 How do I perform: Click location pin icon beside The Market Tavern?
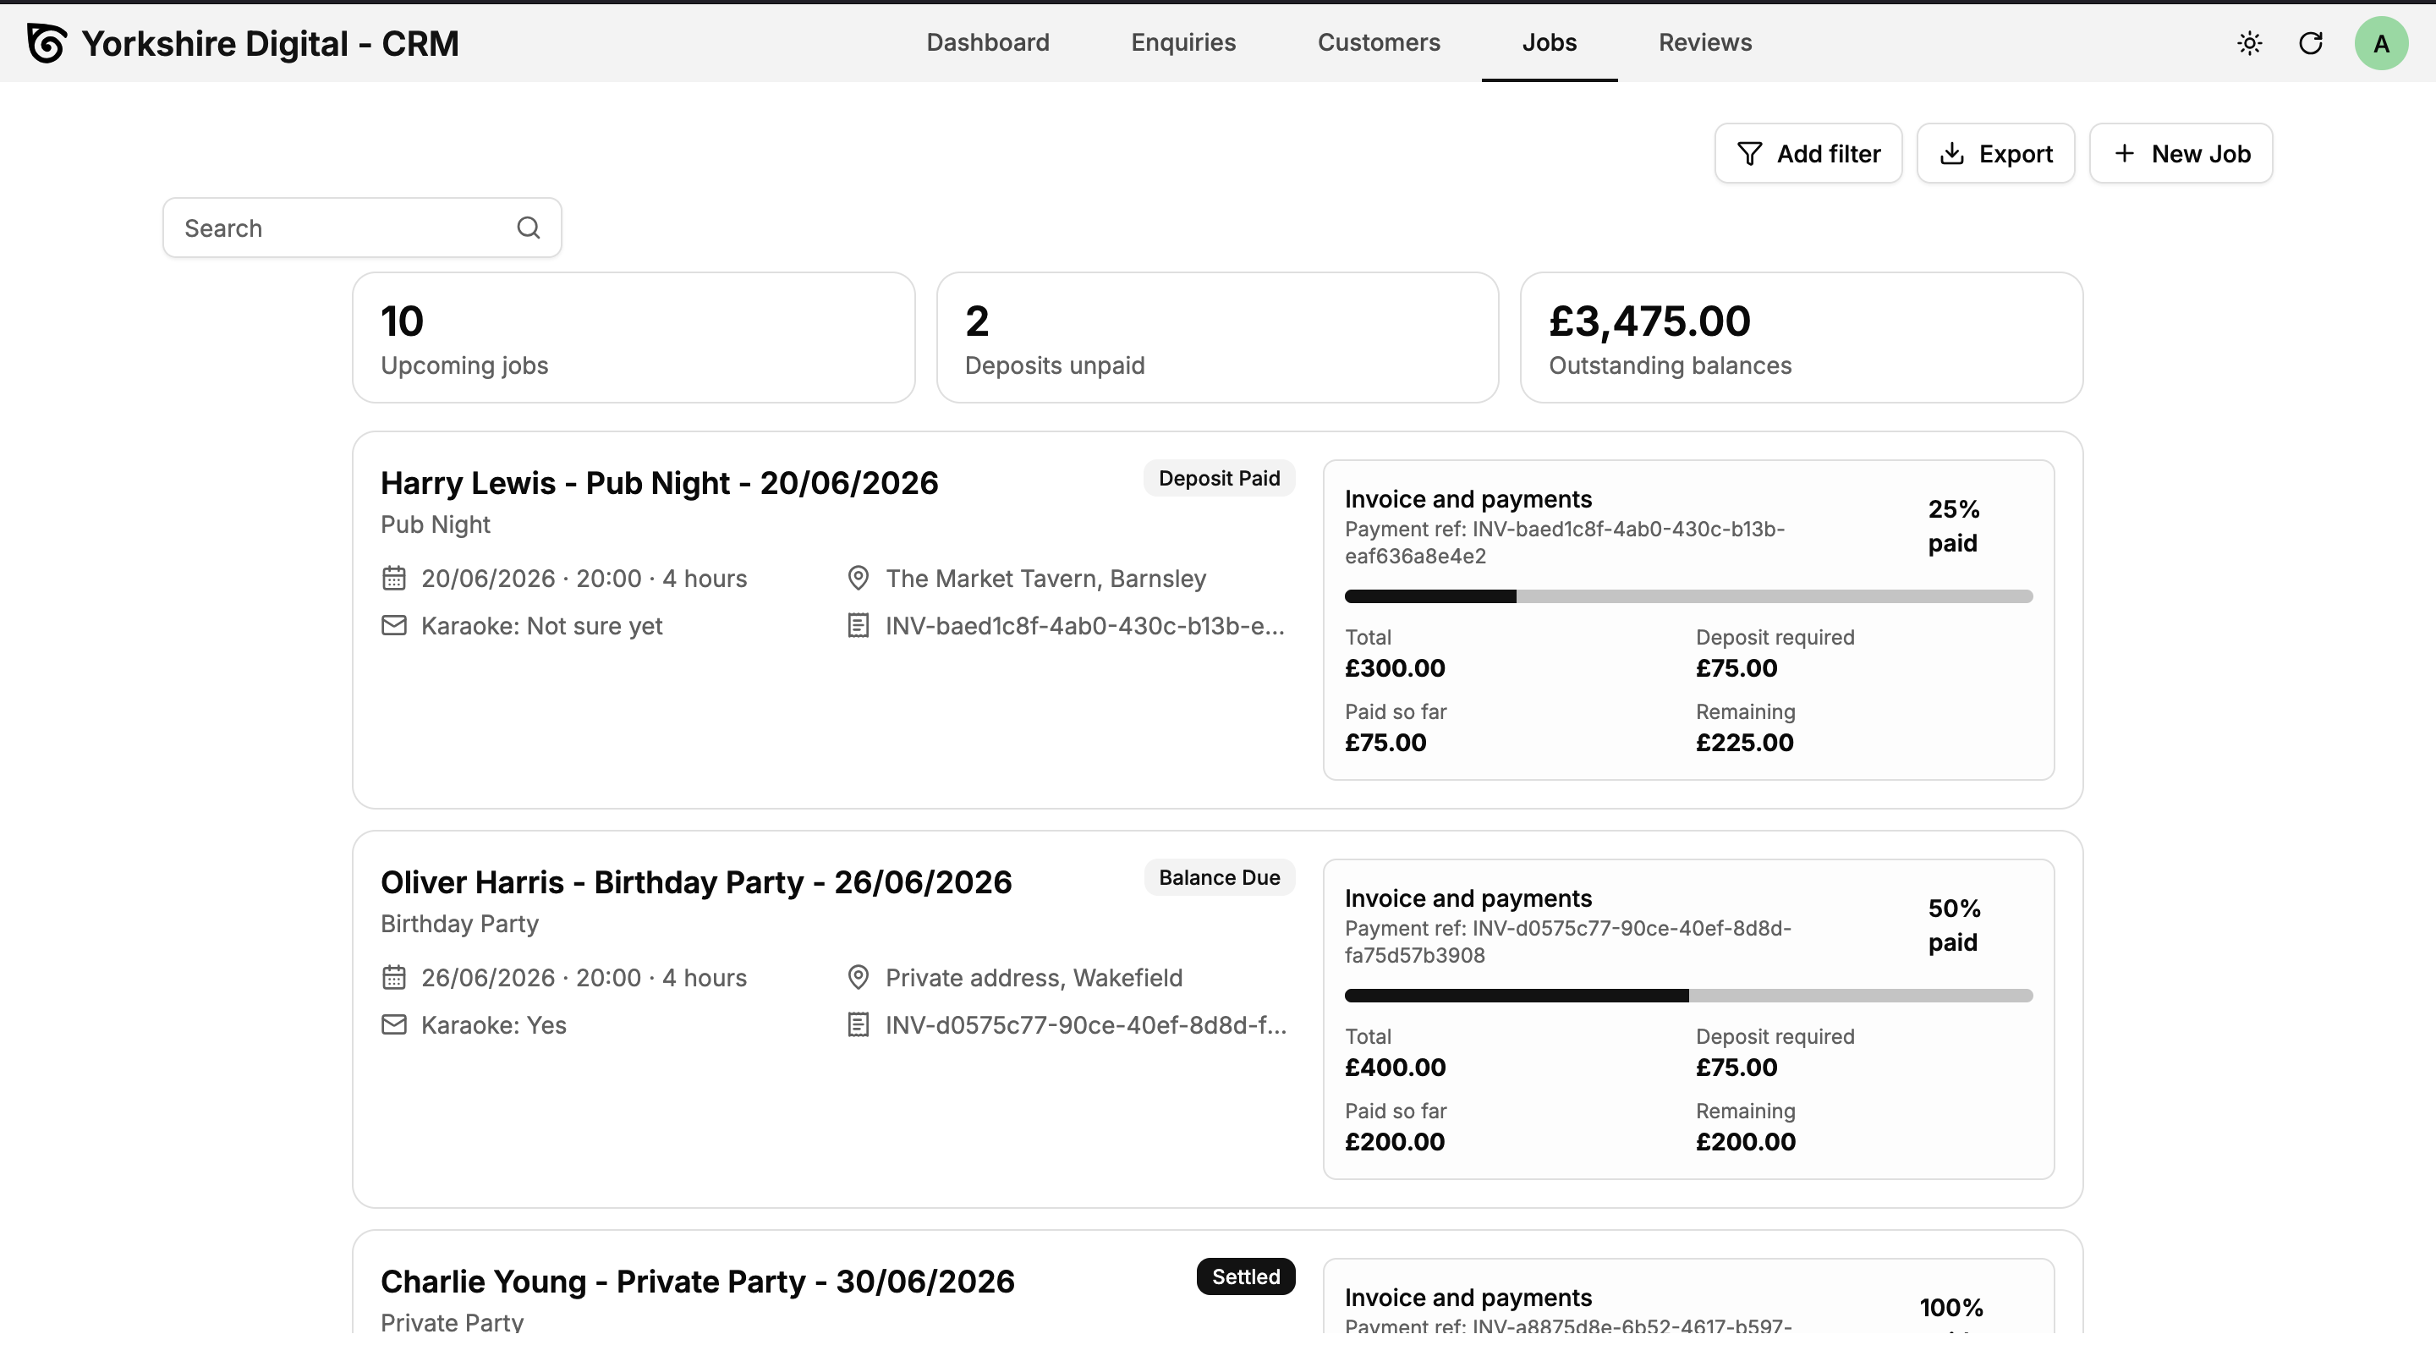coord(858,578)
